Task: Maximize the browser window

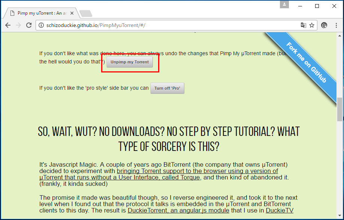Action: click(x=317, y=6)
